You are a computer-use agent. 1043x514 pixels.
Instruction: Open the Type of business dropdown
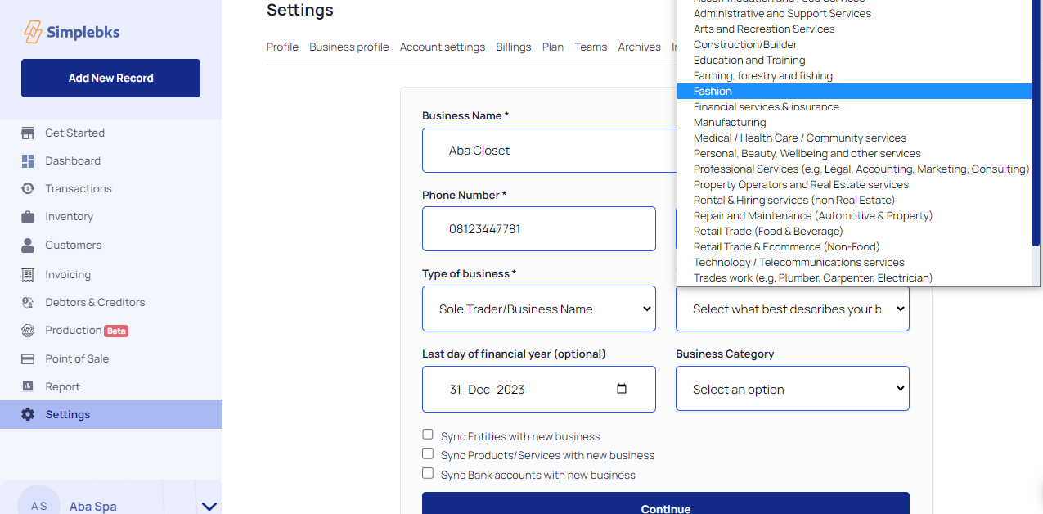[538, 309]
